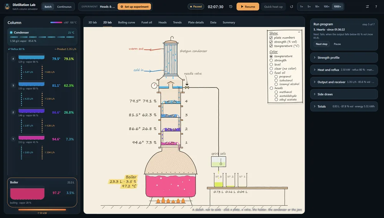Click the Resume button

pos(248,7)
